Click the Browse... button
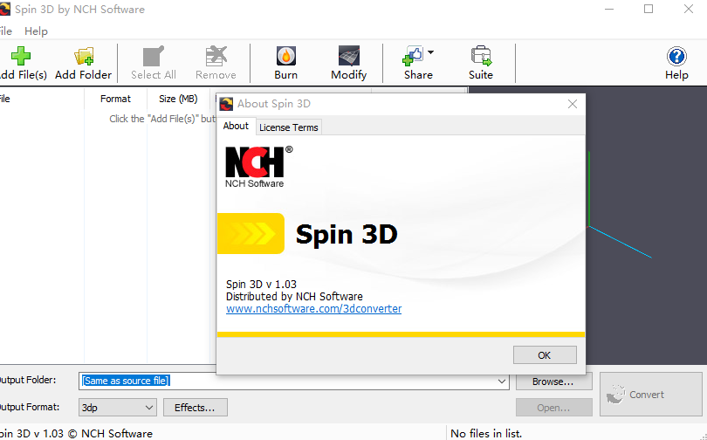The width and height of the screenshot is (707, 440). (553, 382)
